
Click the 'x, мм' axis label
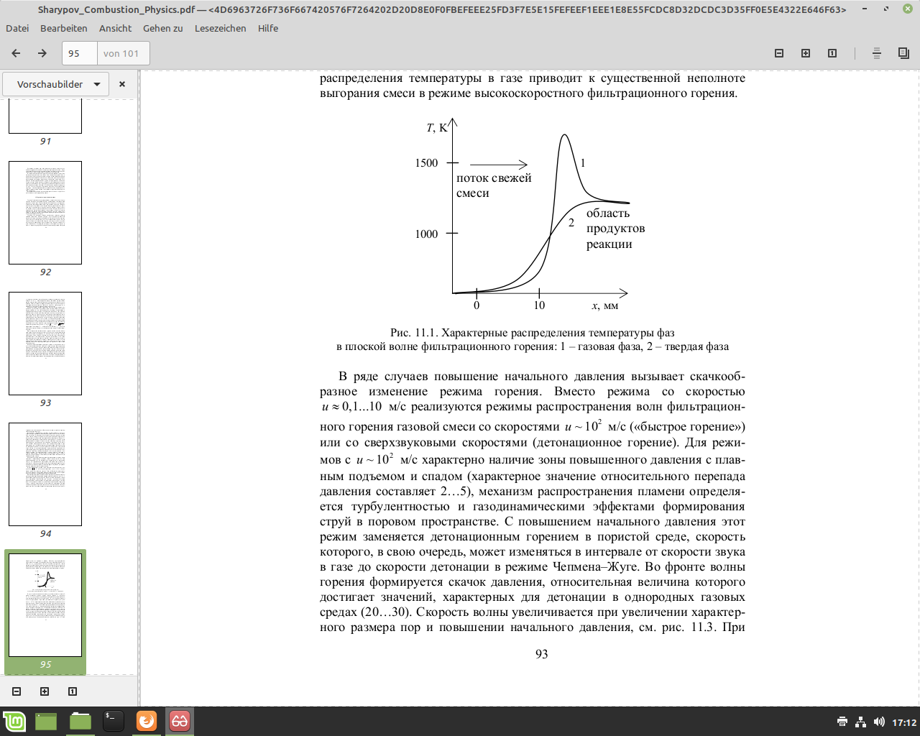[605, 305]
